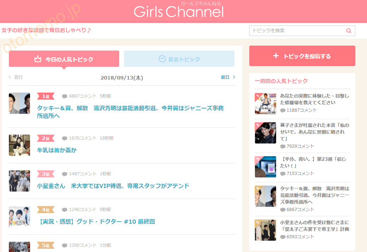Click thumbnail of 1位 Tackey & Tsubasa topic
The width and height of the screenshot is (367, 252).
19,103
